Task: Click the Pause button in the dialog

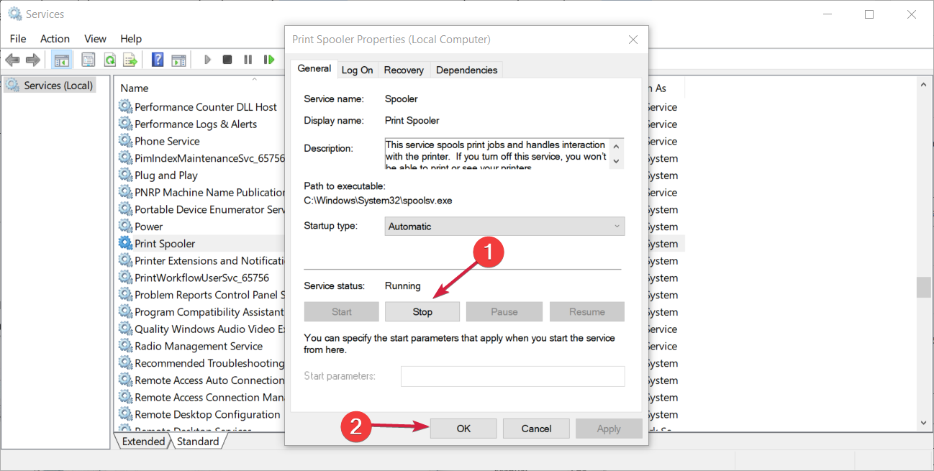Action: pyautogui.click(x=504, y=311)
